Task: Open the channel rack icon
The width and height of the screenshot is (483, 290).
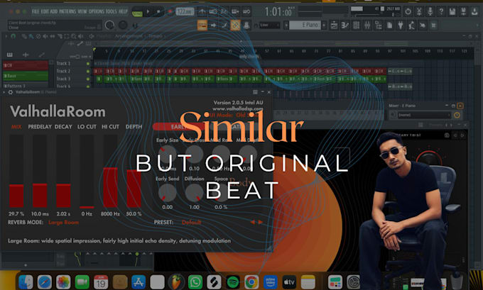Action: coord(356,26)
